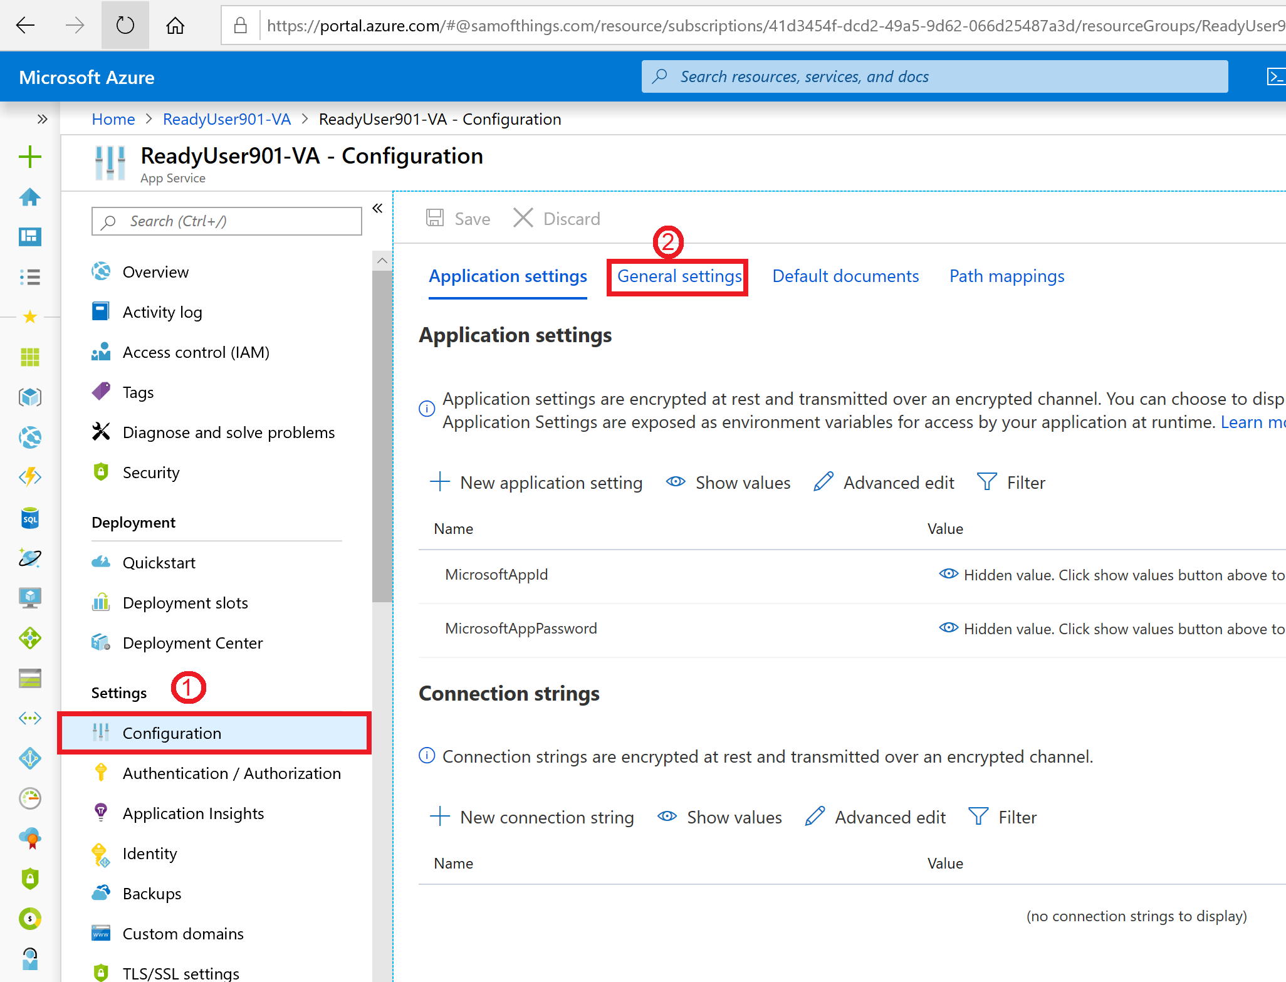Open Authentication / Authorization settings
The image size is (1286, 982).
click(x=231, y=773)
